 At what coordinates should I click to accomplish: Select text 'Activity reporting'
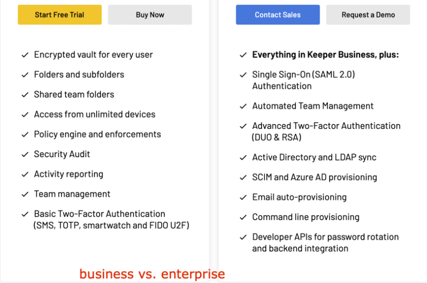(x=69, y=174)
